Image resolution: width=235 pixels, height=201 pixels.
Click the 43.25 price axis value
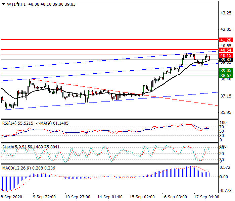click(x=226, y=13)
